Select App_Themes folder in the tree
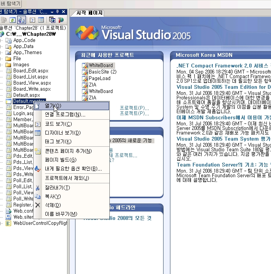The image size is (271, 274). coord(27,53)
